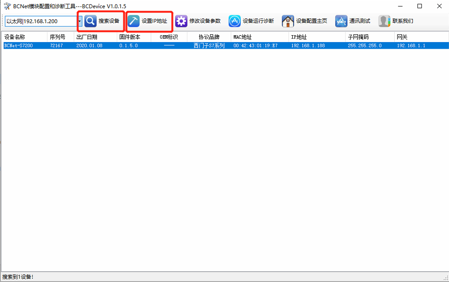Click IP address 192.168.1.188 cell

point(308,45)
